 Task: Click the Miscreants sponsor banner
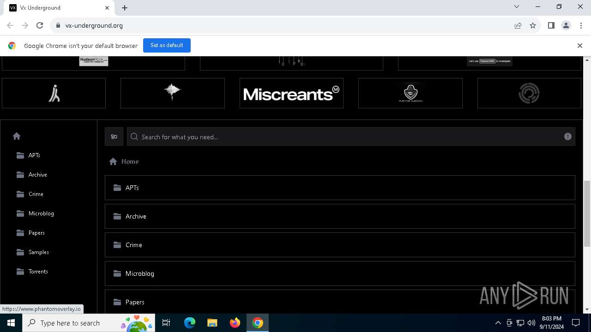(x=291, y=93)
